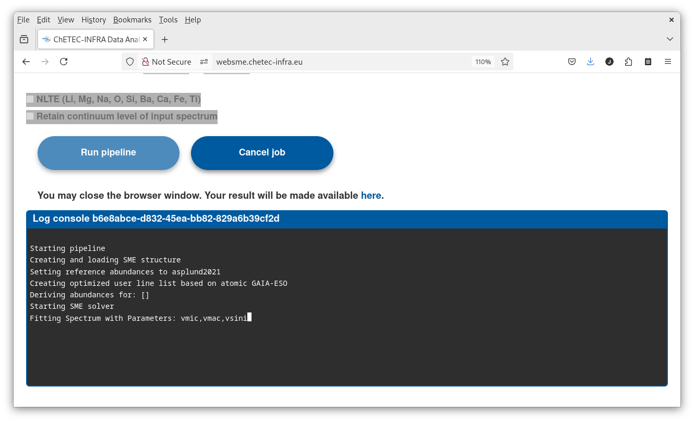Open the Downloads arrow icon

pos(590,62)
